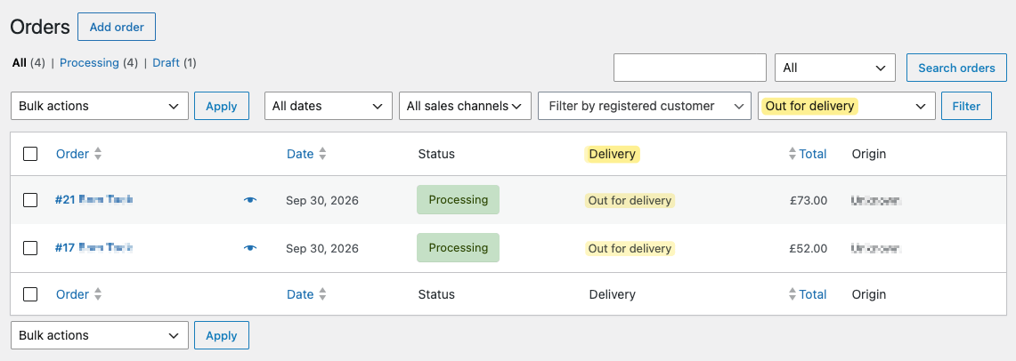Sort by Date arrows in top header
Screen dimensions: 1016x361
(322, 154)
